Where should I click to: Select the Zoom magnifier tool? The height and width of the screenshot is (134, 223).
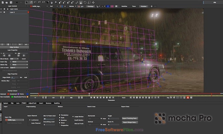pos(56,3)
